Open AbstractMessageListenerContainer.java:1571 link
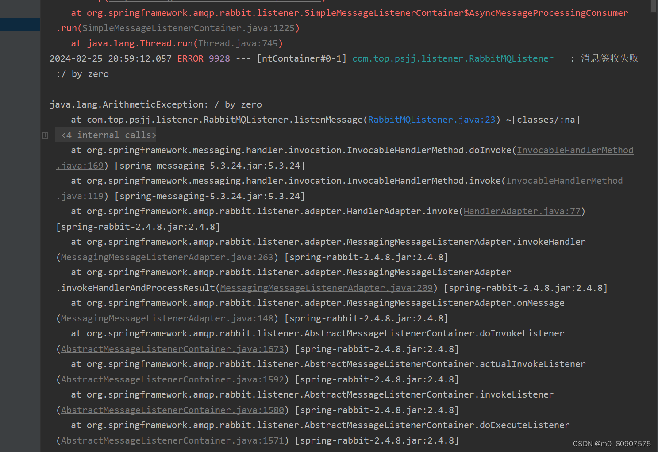 (173, 440)
